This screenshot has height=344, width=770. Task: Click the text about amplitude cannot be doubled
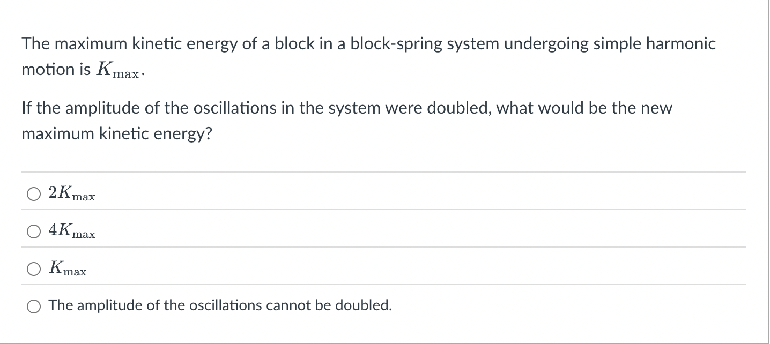(219, 305)
